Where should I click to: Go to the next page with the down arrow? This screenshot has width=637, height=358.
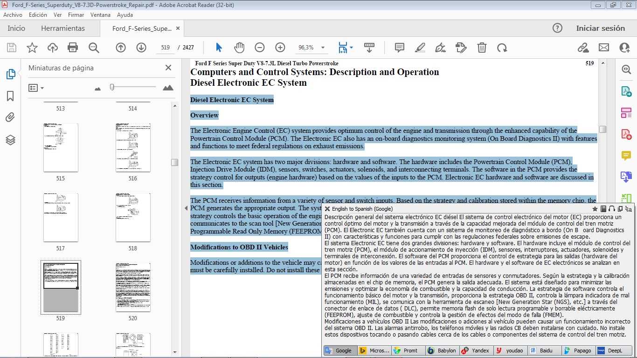coord(141,48)
